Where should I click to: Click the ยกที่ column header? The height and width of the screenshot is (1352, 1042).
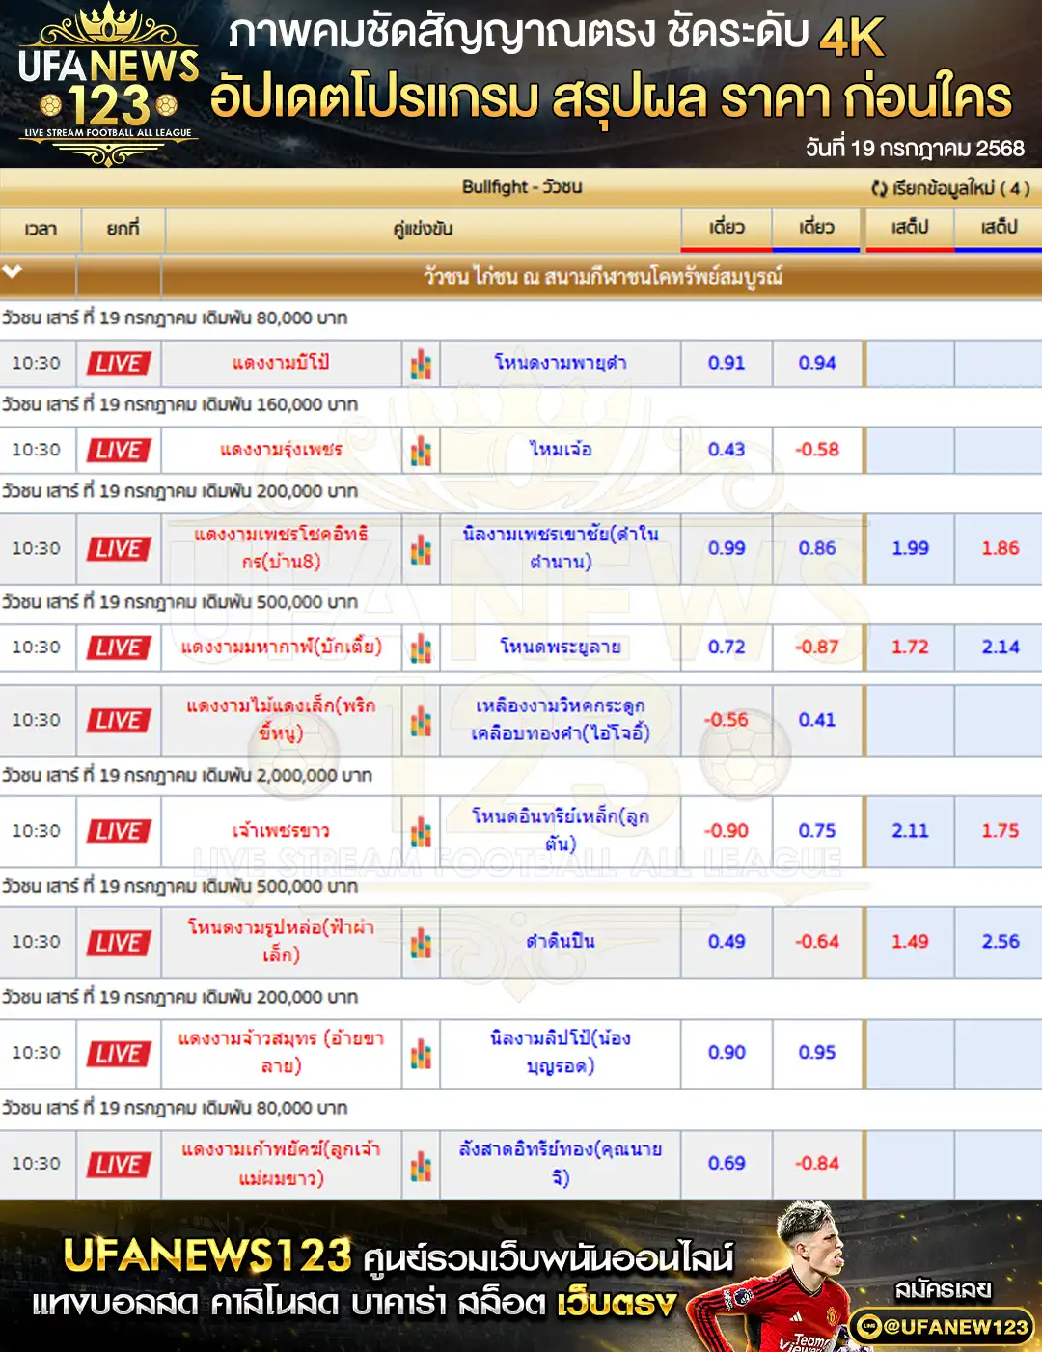(x=123, y=229)
